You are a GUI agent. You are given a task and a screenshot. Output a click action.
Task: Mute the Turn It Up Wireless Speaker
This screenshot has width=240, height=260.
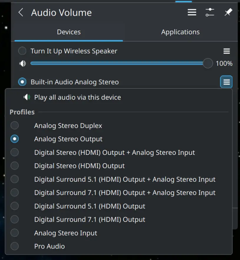[22, 63]
